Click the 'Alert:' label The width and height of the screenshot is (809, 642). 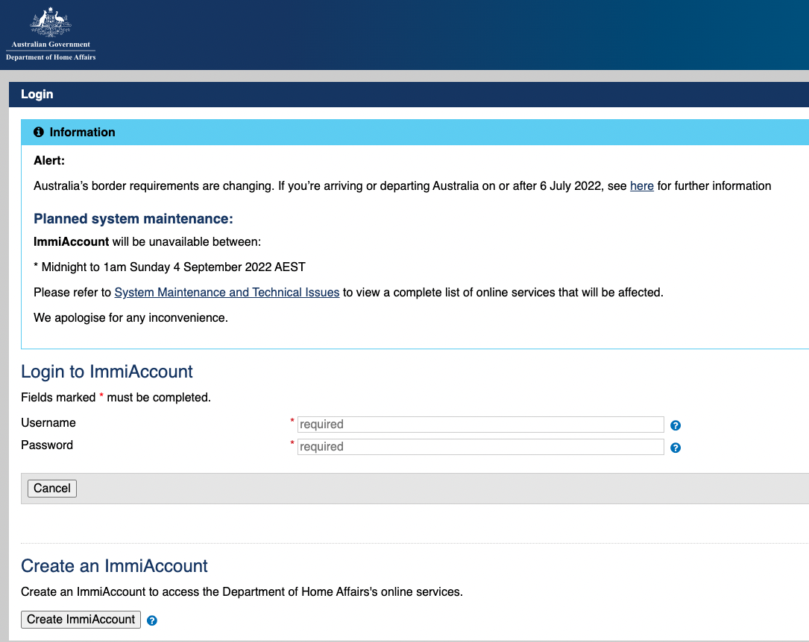click(49, 161)
